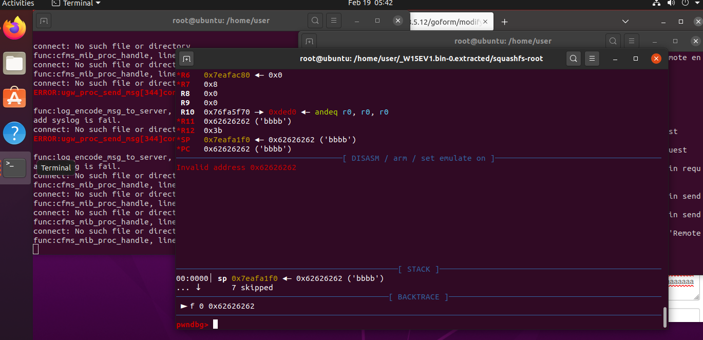
Task: Click the STACK section header
Action: [x=419, y=269]
